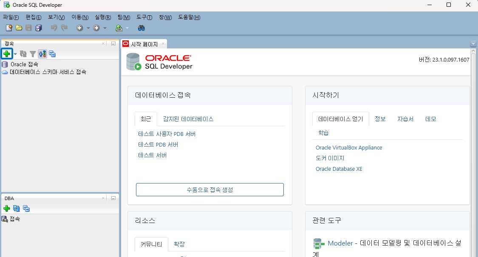This screenshot has height=257, width=478.
Task: Switch to the 감지된 데이터베이스 tab
Action: tap(188, 119)
